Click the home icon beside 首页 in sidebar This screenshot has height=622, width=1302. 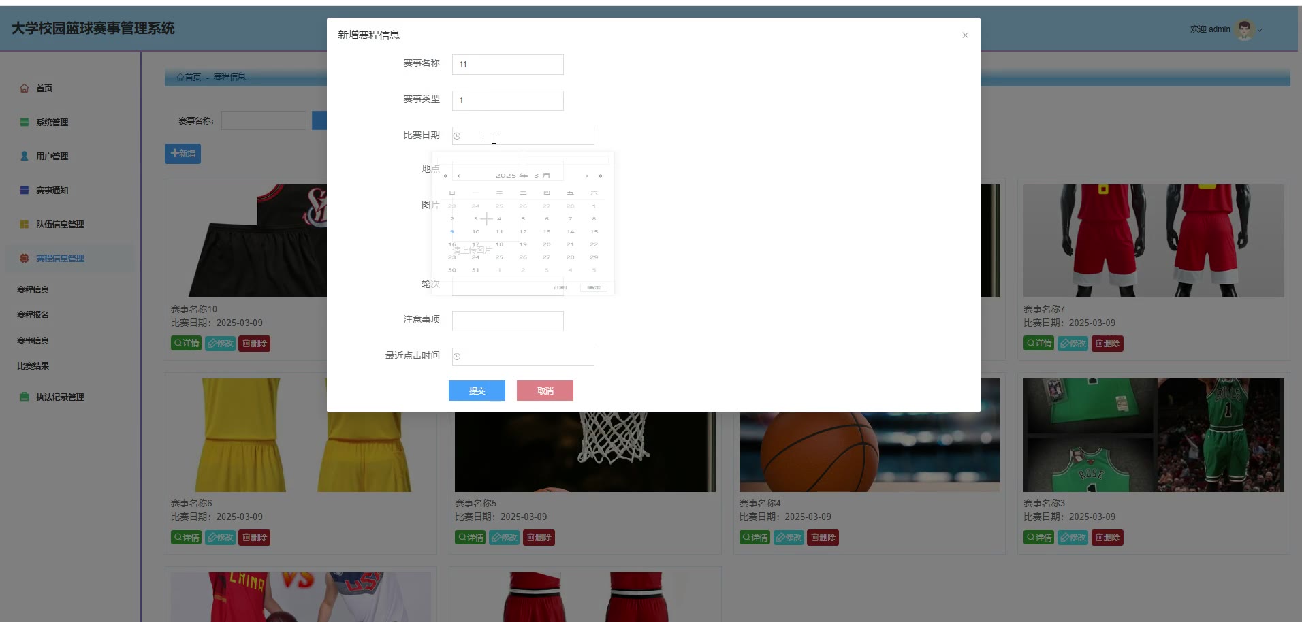tap(25, 88)
